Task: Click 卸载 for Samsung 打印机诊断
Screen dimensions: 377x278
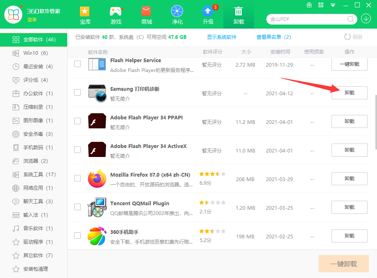Action: [350, 92]
